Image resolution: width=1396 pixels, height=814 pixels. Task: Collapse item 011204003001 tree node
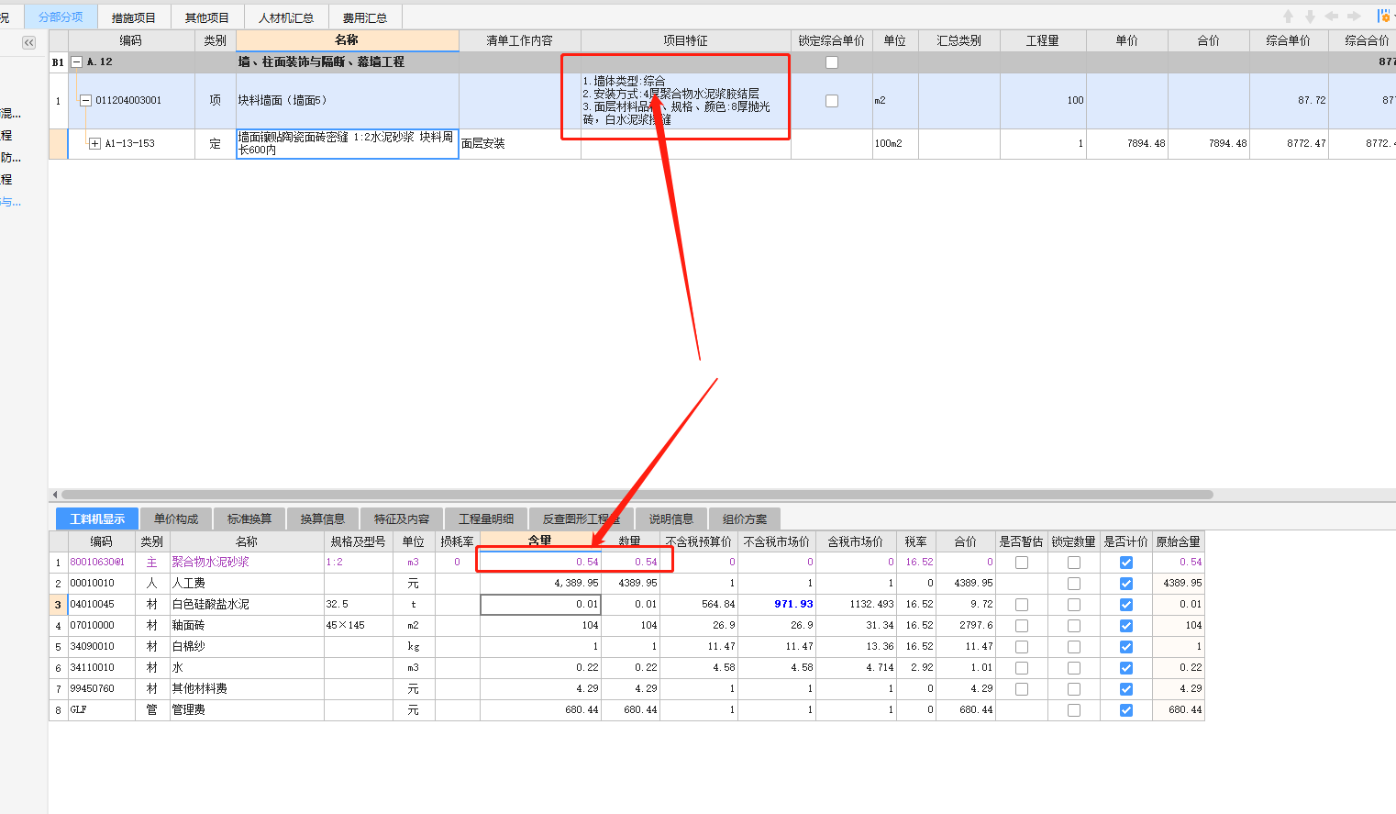[86, 101]
